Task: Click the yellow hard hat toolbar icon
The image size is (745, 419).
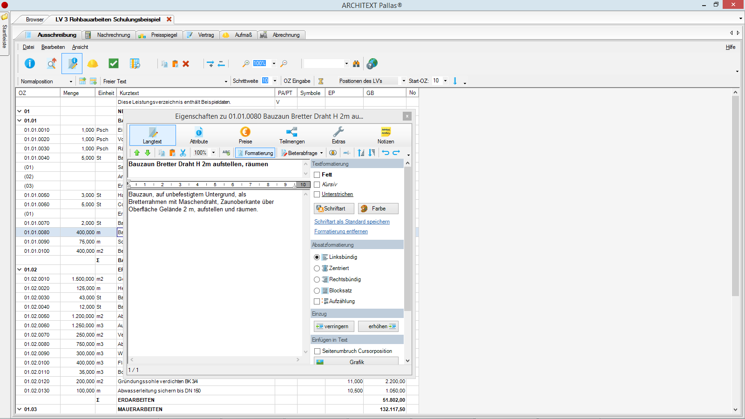Action: (x=93, y=63)
